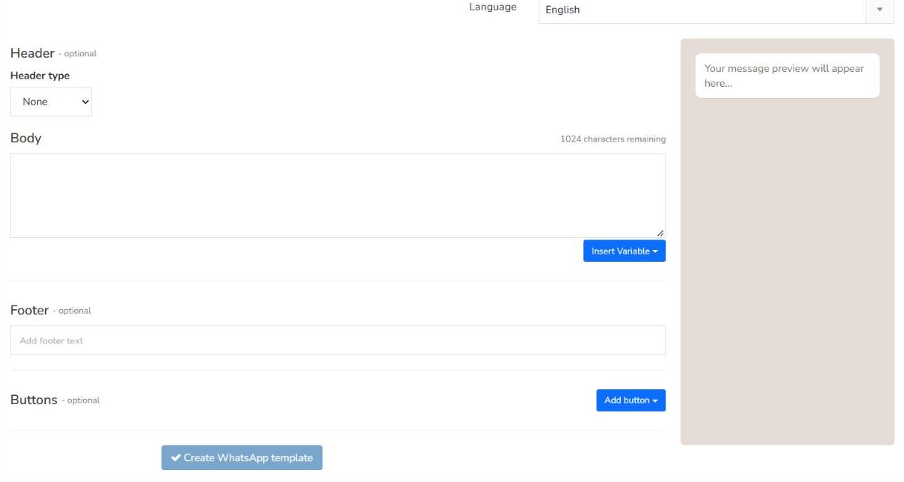Click the Header section heading
904x482 pixels.
click(x=32, y=53)
